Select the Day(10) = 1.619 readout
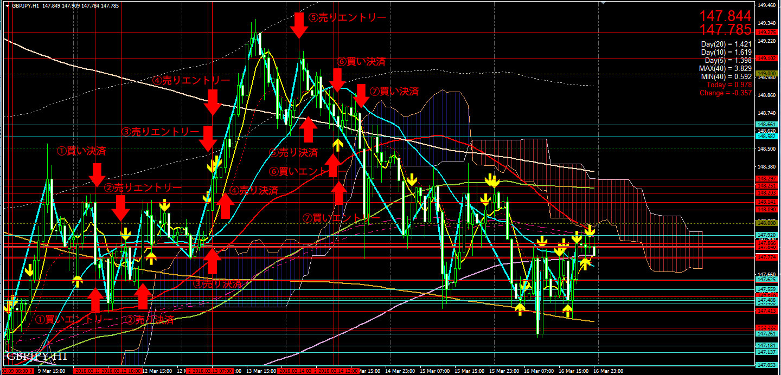The width and height of the screenshot is (781, 375). 725,53
